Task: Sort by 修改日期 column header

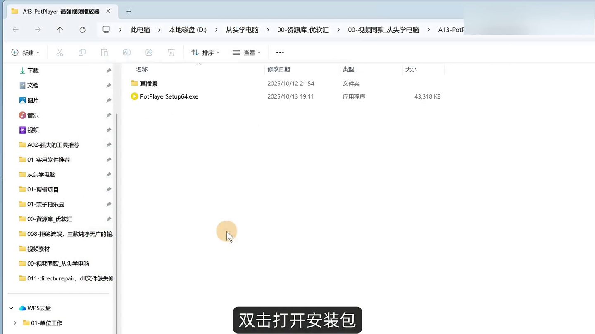Action: [278, 69]
